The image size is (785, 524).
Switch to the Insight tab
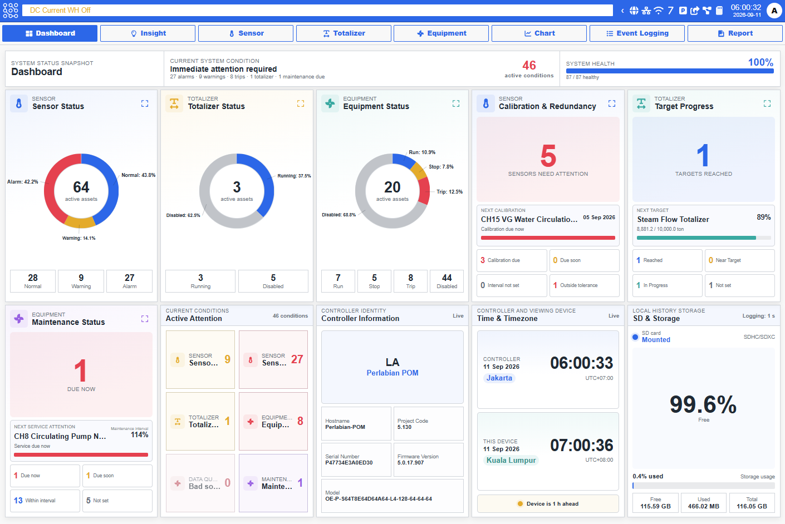(x=148, y=33)
